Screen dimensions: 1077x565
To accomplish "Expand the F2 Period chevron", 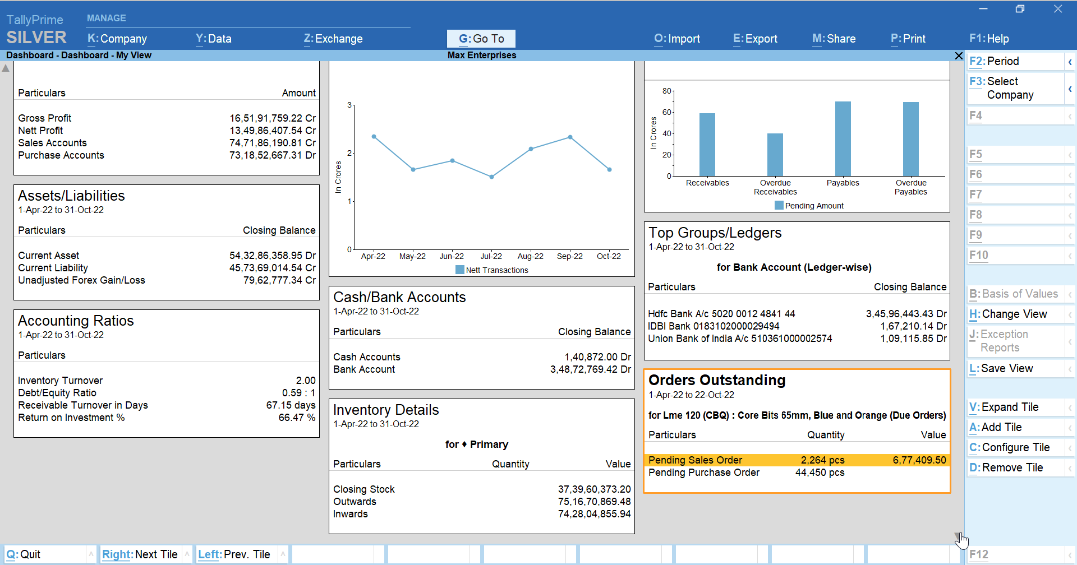I will (x=1070, y=62).
